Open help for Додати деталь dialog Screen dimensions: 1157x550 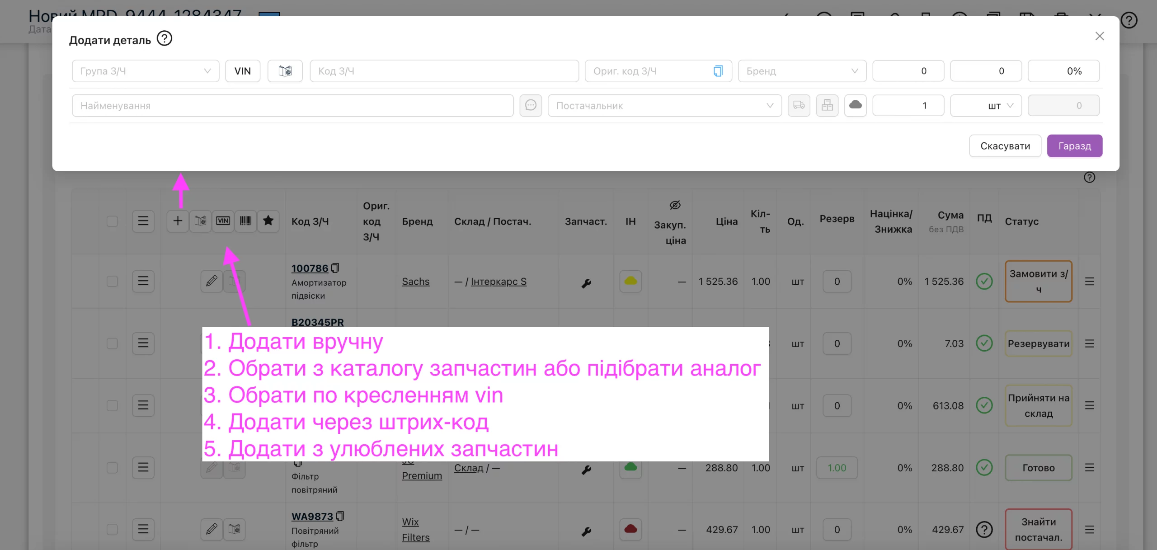tap(165, 38)
